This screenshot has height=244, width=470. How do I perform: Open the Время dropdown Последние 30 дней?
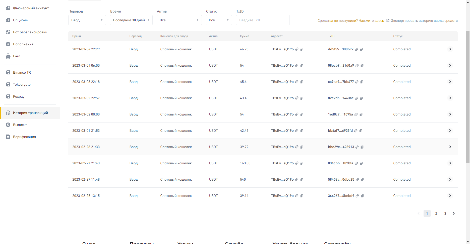click(131, 20)
